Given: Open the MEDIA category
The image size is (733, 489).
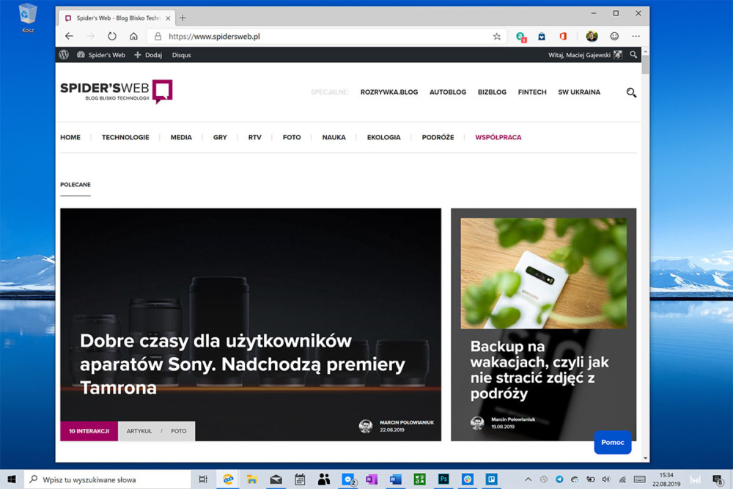Looking at the screenshot, I should point(181,137).
